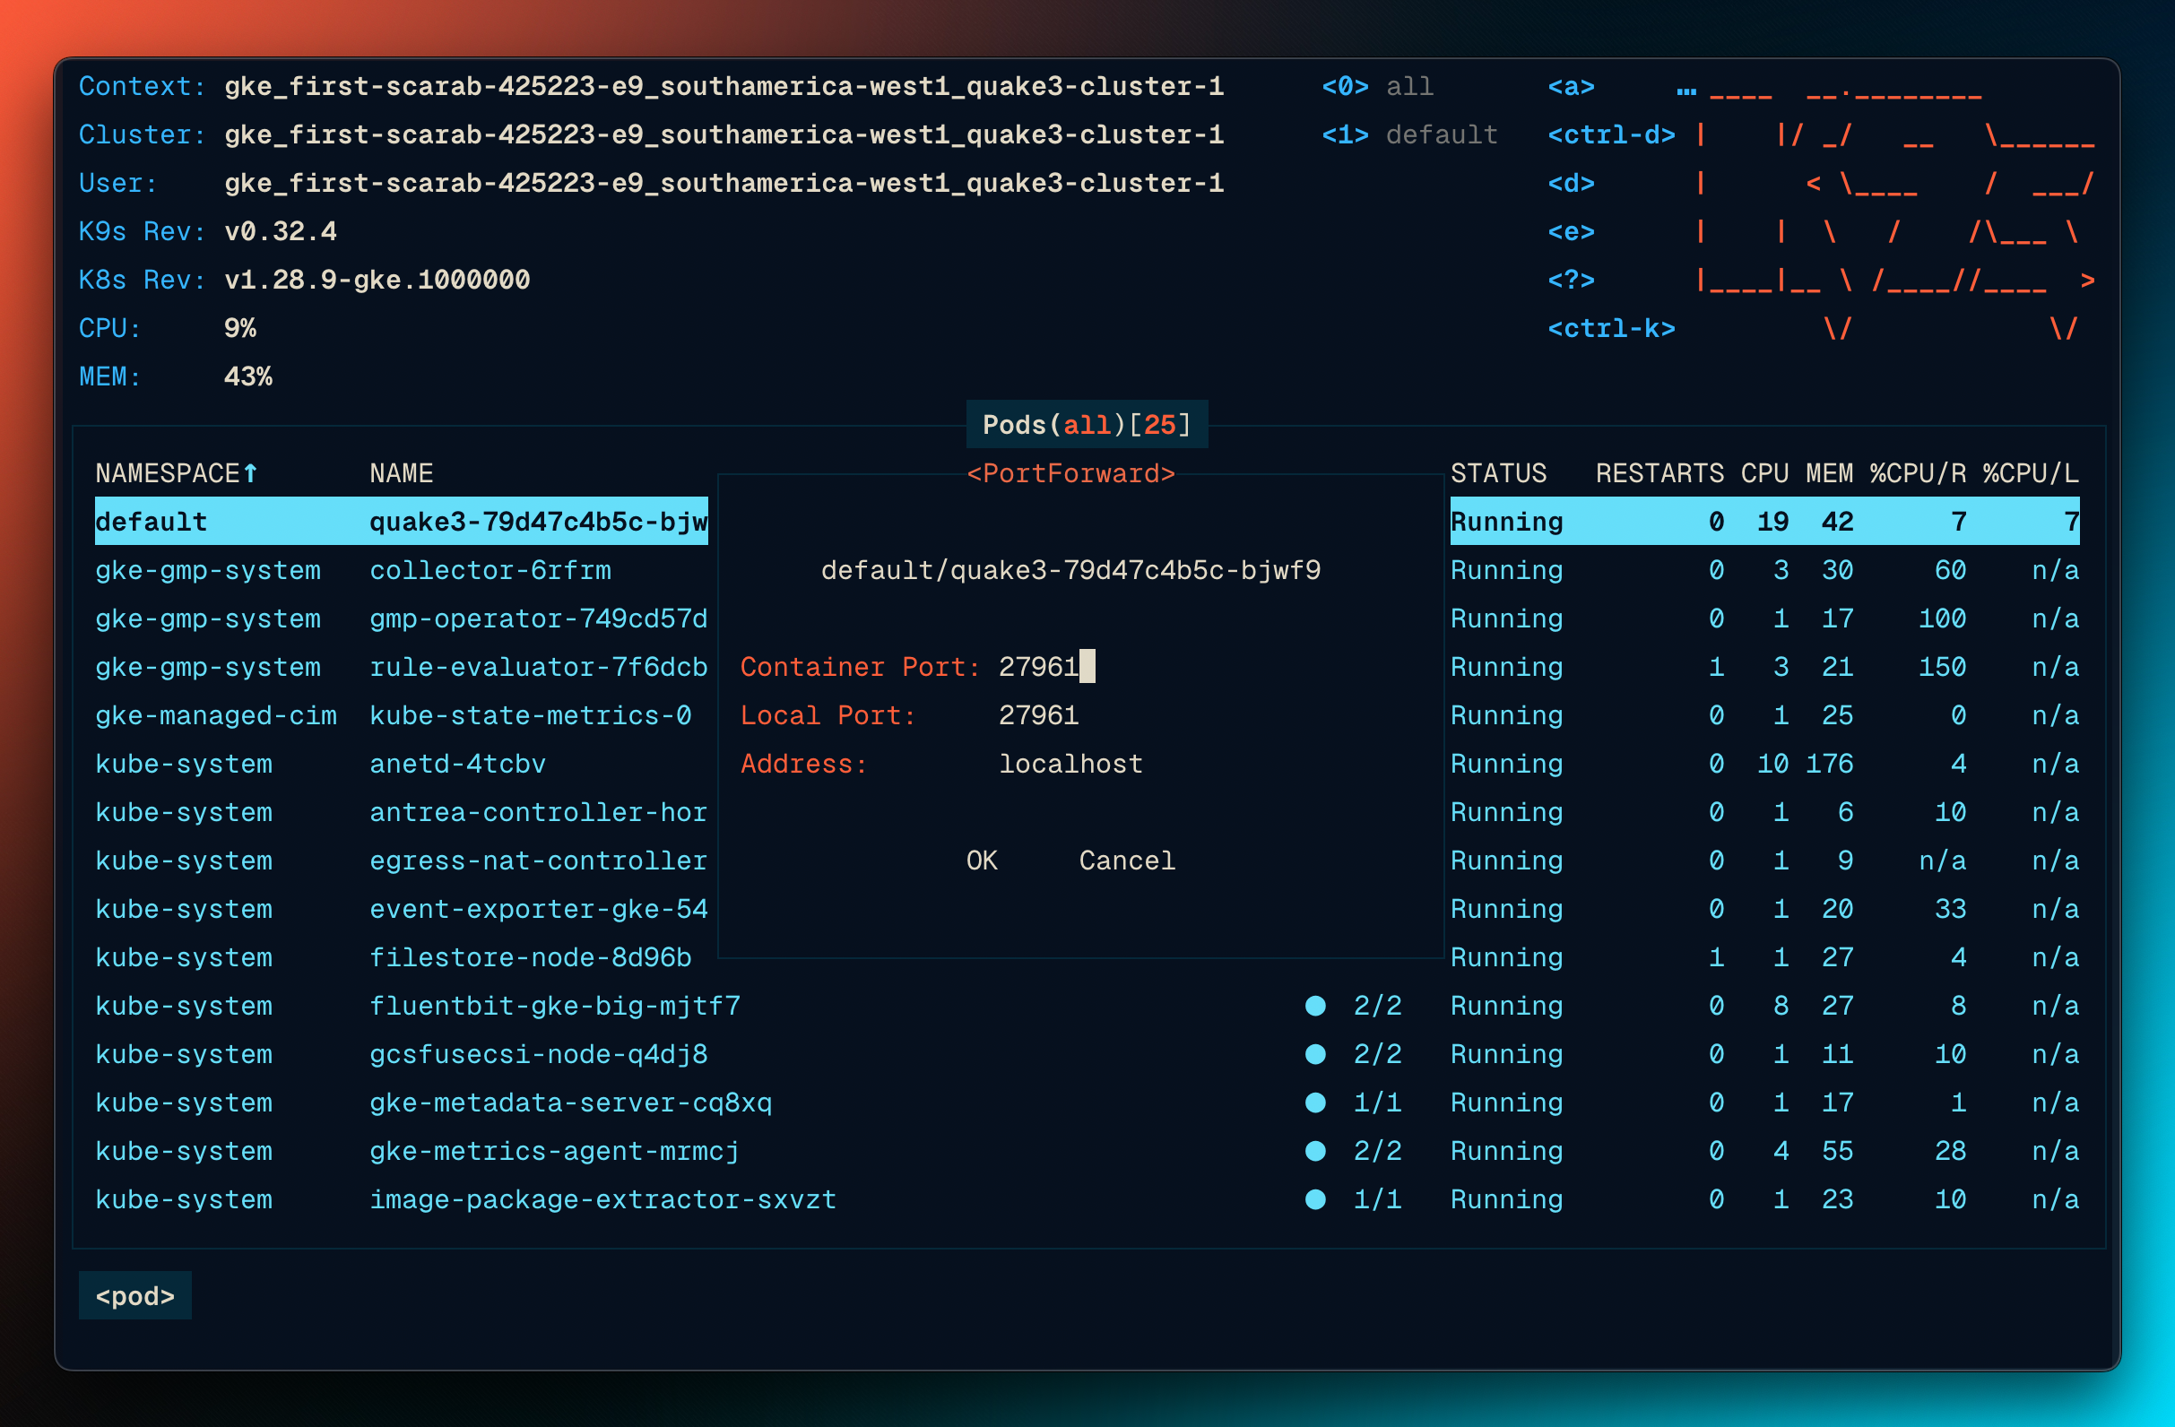Viewport: 2175px width, 1427px height.
Task: Click the gke-managed-cim namespace cell
Action: tap(216, 715)
